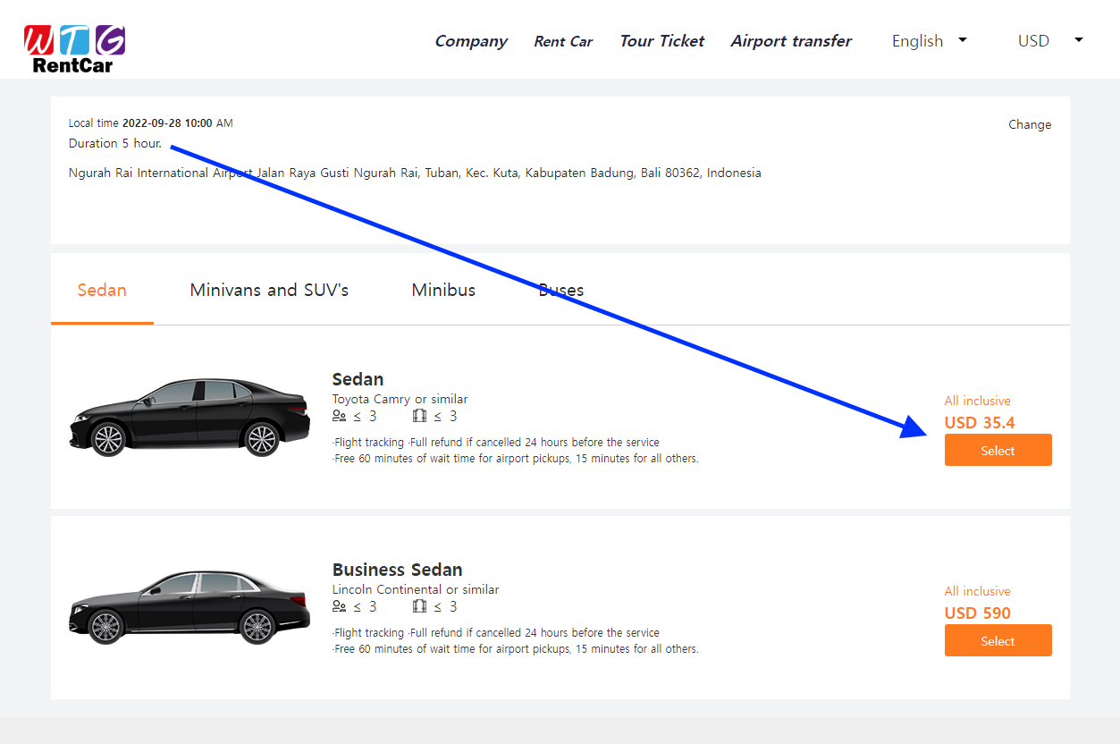This screenshot has height=744, width=1120.
Task: Click the Business Sedan passenger icon
Action: click(x=339, y=606)
